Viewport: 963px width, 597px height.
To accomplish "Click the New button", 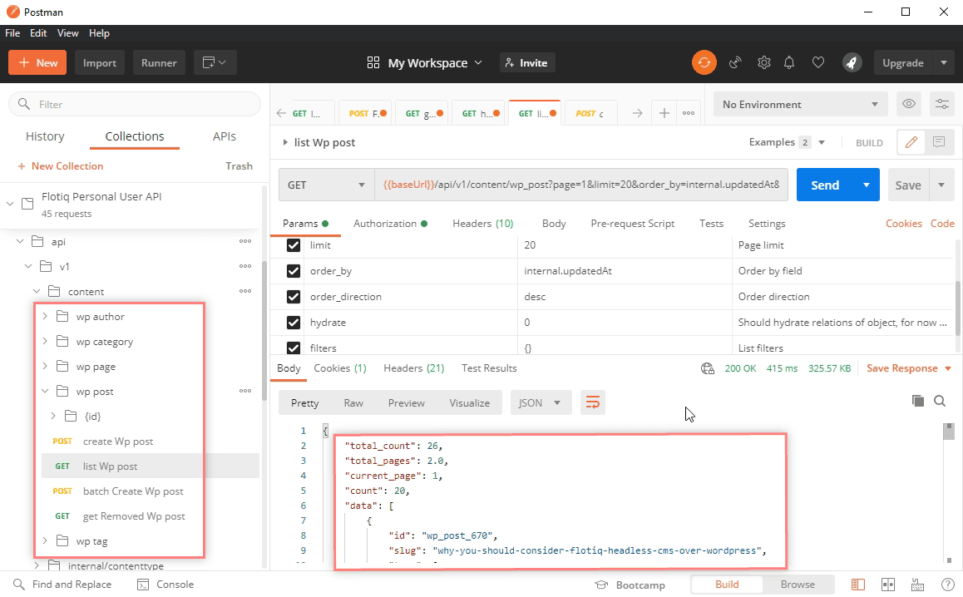I will tap(37, 62).
